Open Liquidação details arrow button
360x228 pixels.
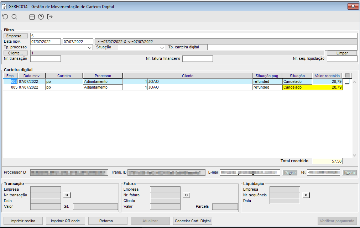coord(306,195)
